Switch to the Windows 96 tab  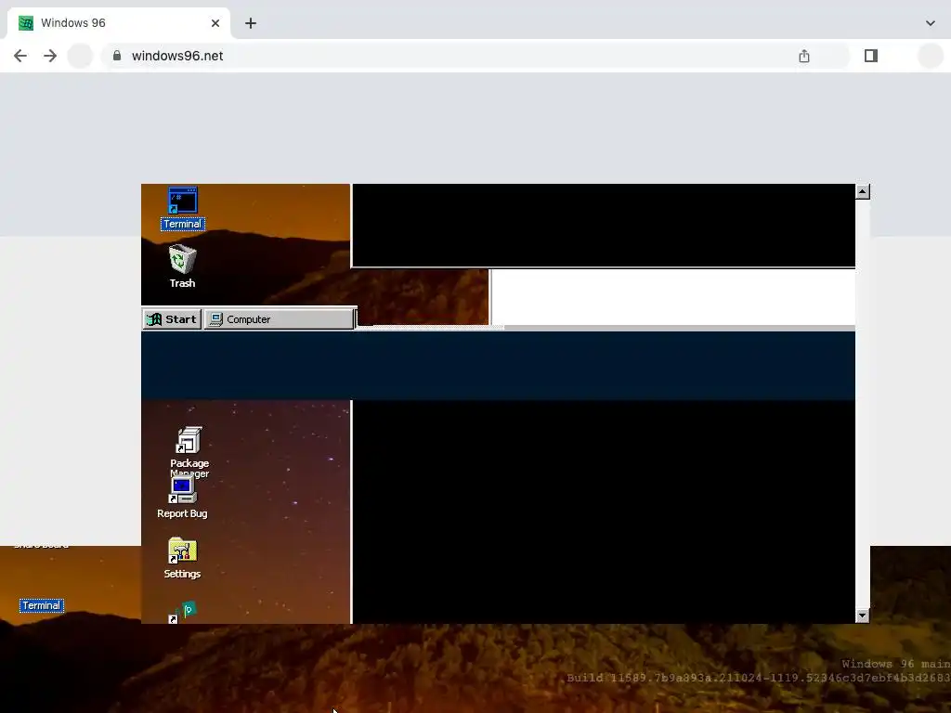pyautogui.click(x=119, y=23)
